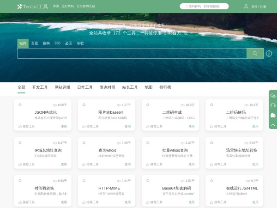277x208 pixels.
Task: Click back-to-top chevron in right sidebar
Action: pos(273,125)
